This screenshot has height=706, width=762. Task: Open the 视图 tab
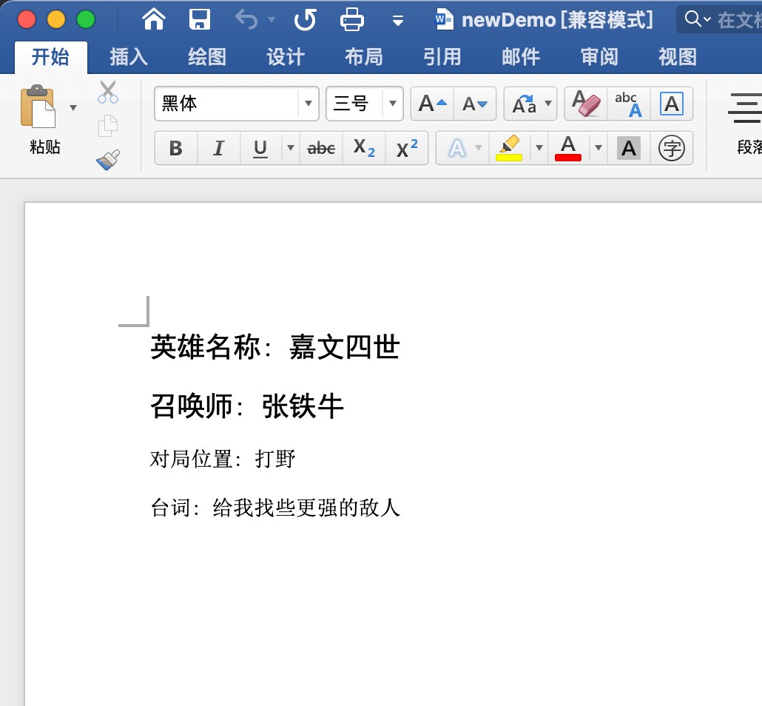pos(678,57)
